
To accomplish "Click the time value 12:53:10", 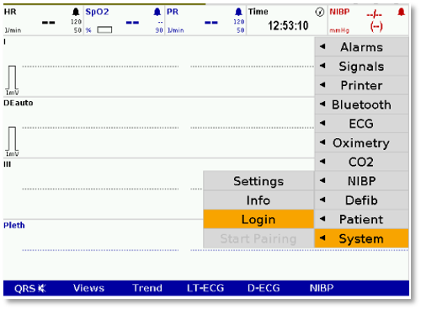I will pos(288,26).
